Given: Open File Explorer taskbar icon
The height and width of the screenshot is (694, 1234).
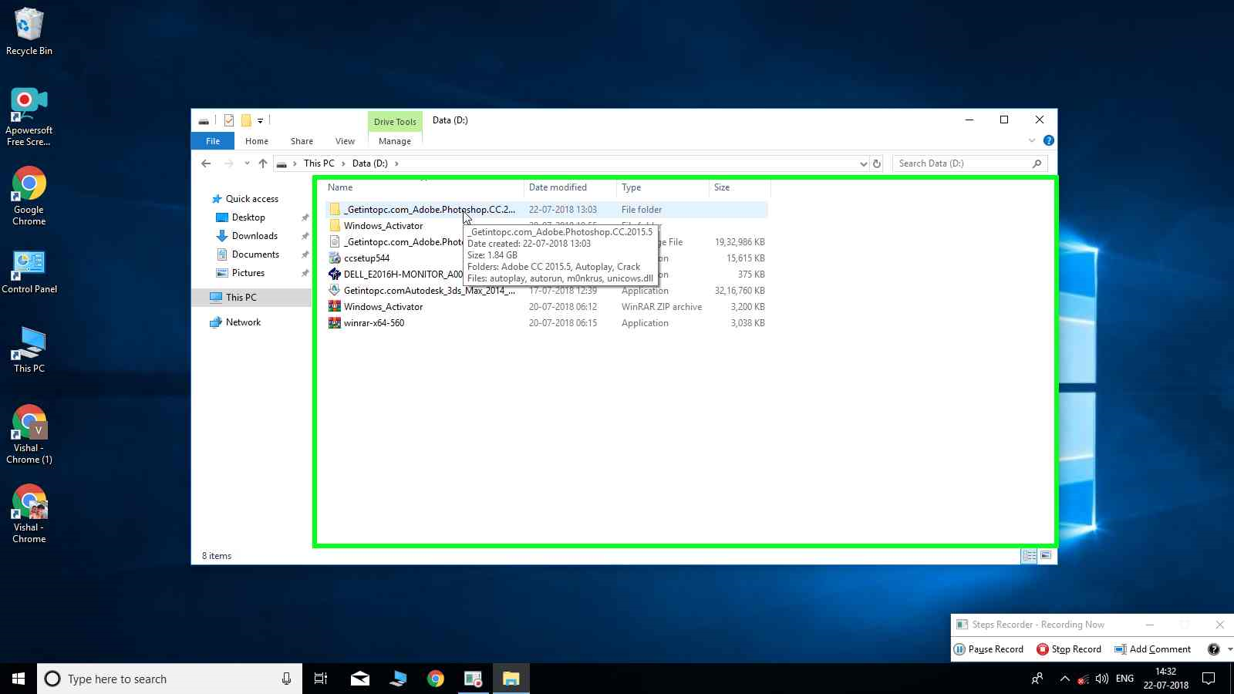Looking at the screenshot, I should (x=511, y=679).
